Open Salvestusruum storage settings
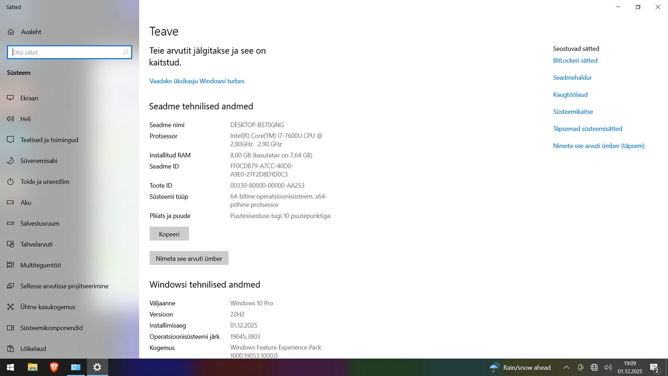The width and height of the screenshot is (668, 376). (x=40, y=224)
